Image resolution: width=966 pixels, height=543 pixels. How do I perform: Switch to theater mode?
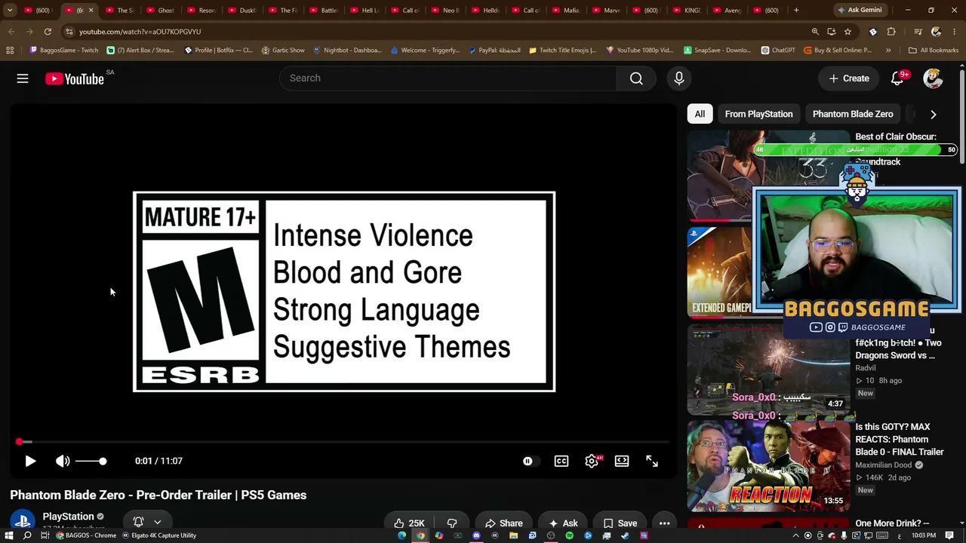[622, 461]
